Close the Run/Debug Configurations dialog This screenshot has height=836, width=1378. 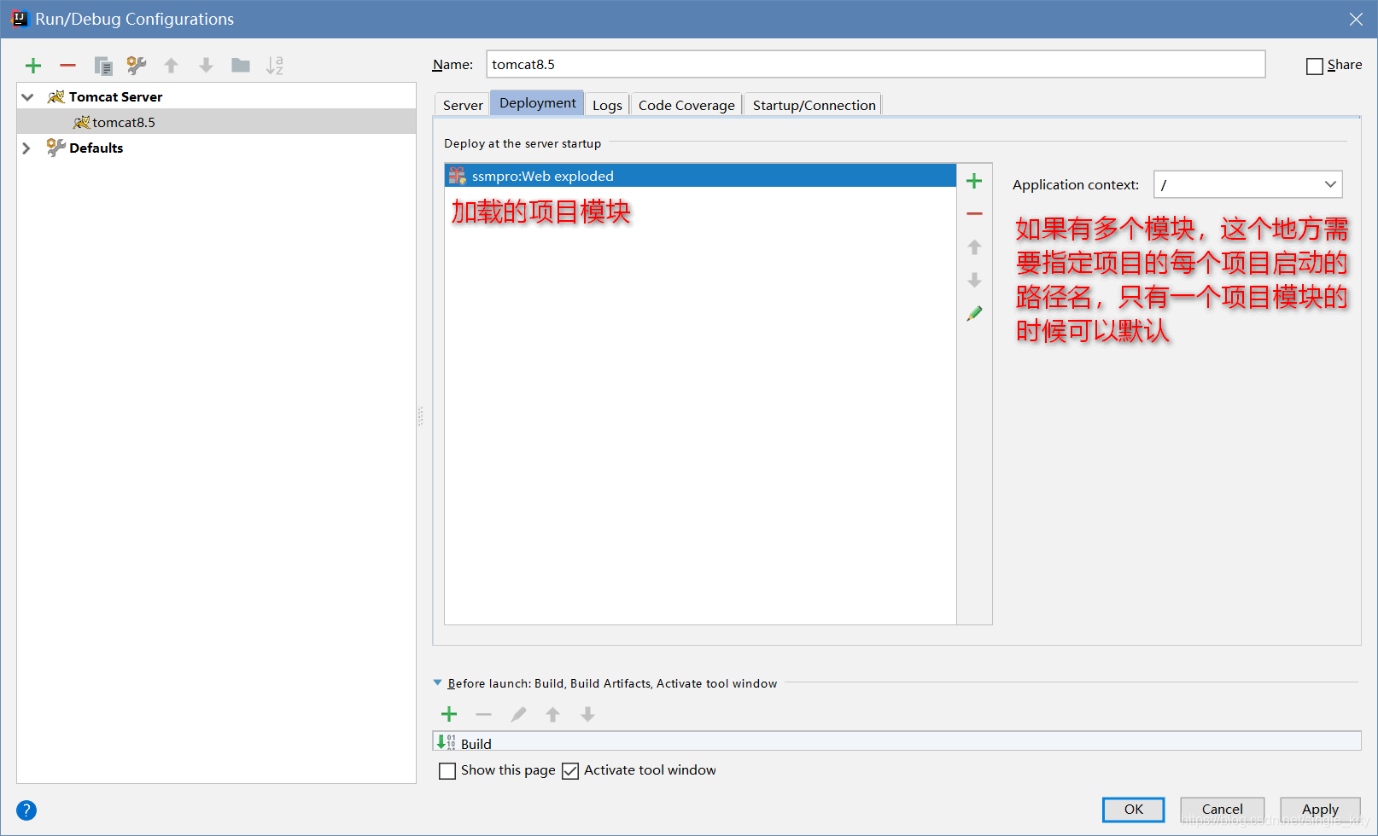point(1356,19)
